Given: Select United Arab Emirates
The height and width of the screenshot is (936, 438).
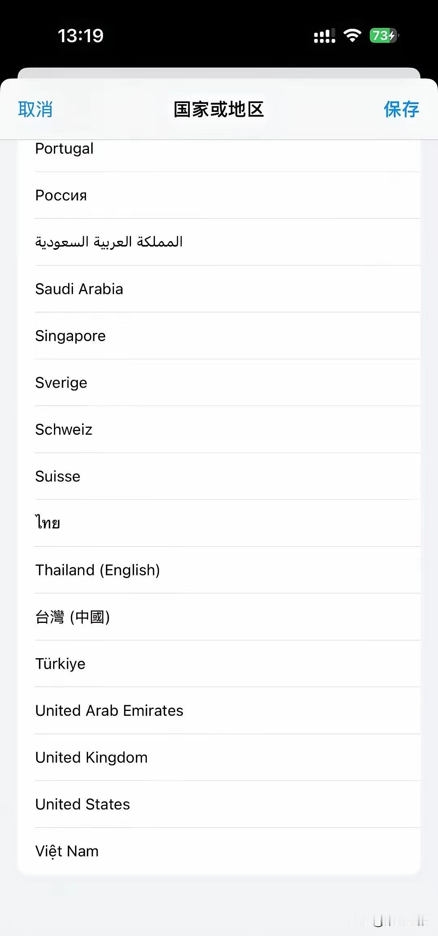Looking at the screenshot, I should coord(219,711).
